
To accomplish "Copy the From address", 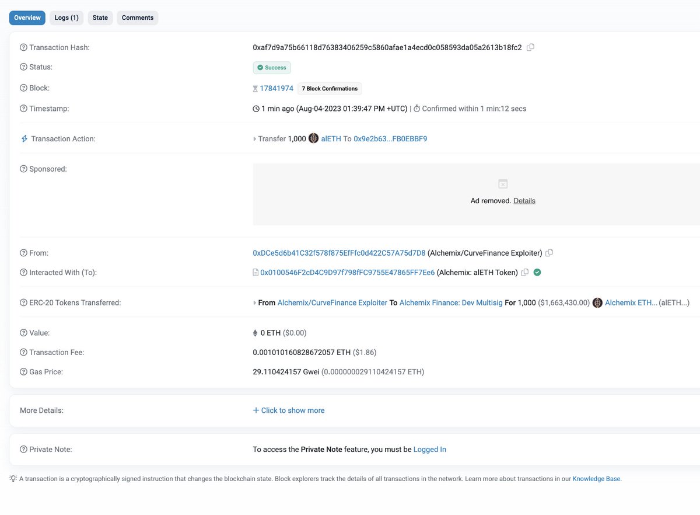I will coord(549,253).
